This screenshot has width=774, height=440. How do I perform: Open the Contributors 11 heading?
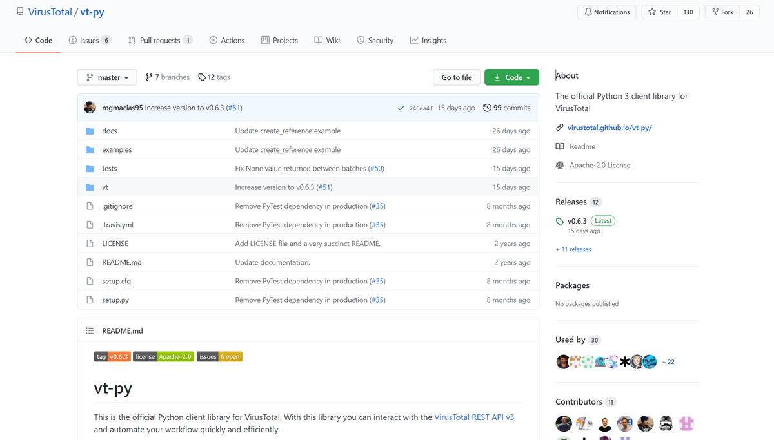pyautogui.click(x=586, y=401)
